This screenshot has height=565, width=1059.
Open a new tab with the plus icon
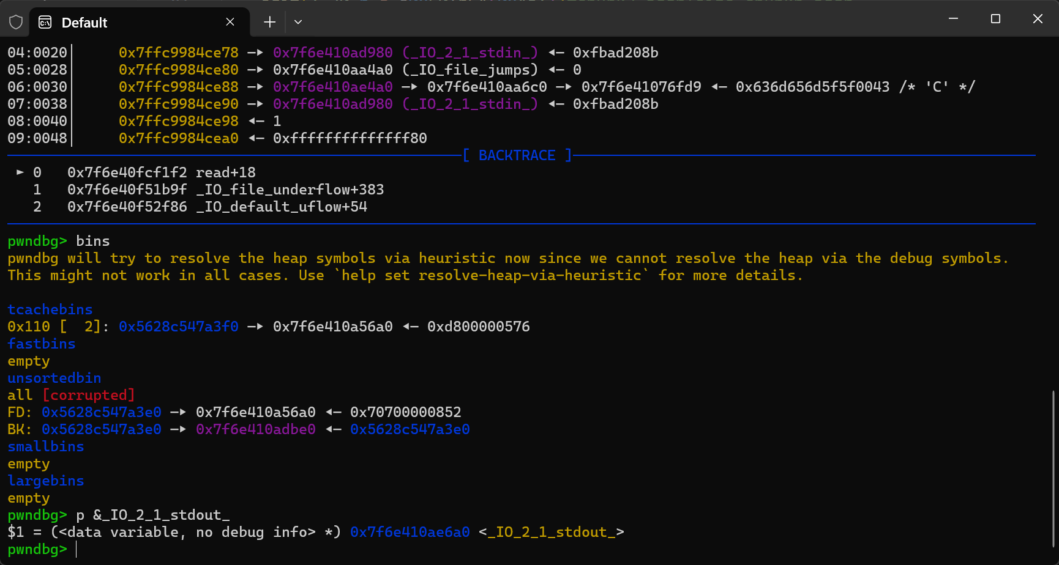click(x=269, y=23)
